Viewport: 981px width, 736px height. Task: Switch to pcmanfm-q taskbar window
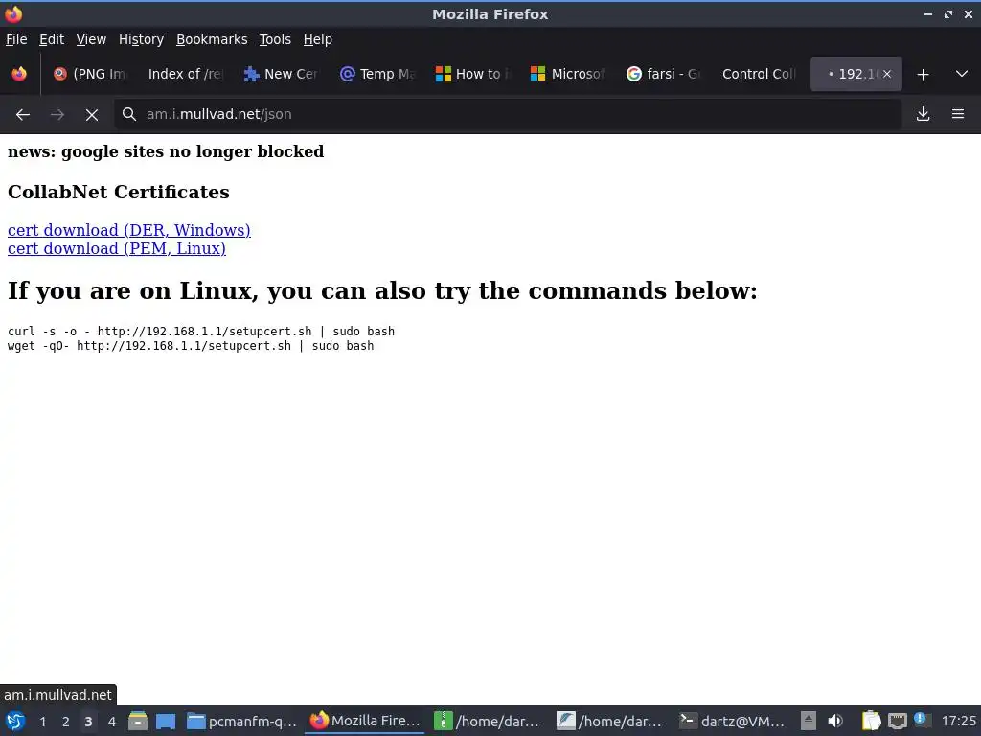pos(242,721)
